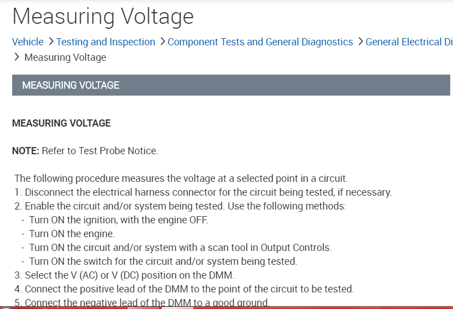
Task: Click chevron after Component Tests and General Diagnostics
Action: pyautogui.click(x=360, y=41)
